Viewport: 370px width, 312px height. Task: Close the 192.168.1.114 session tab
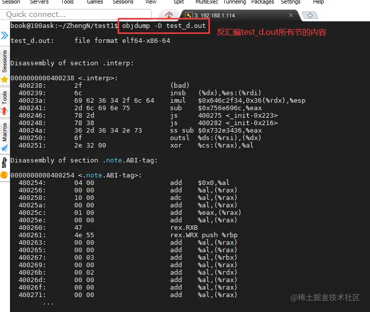291,15
